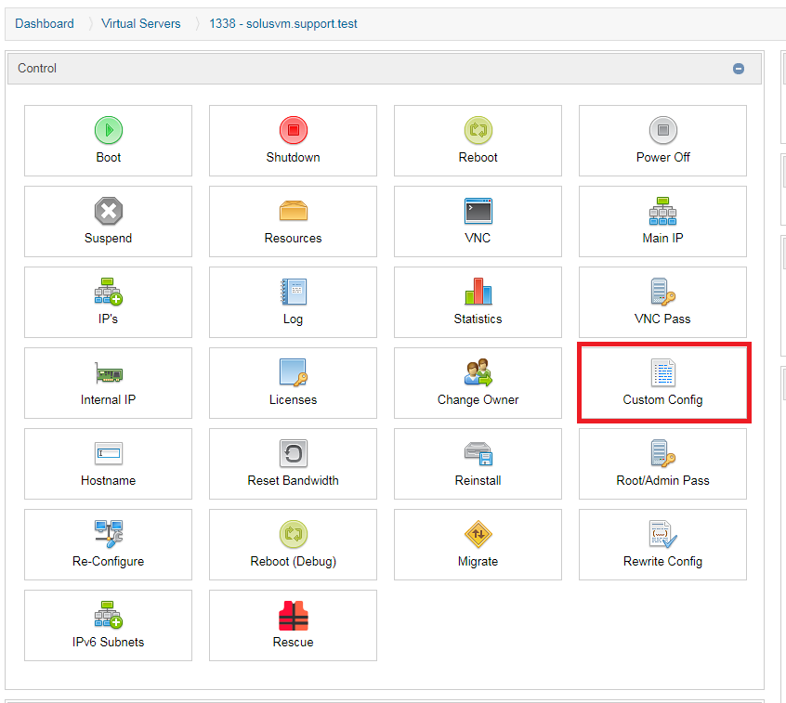This screenshot has width=786, height=703.
Task: Select the grey Power Off icon
Action: (x=662, y=130)
